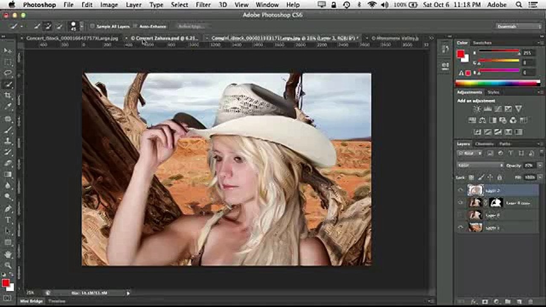Switch to the Styles tab
This screenshot has height=307, width=546.
tap(494, 92)
